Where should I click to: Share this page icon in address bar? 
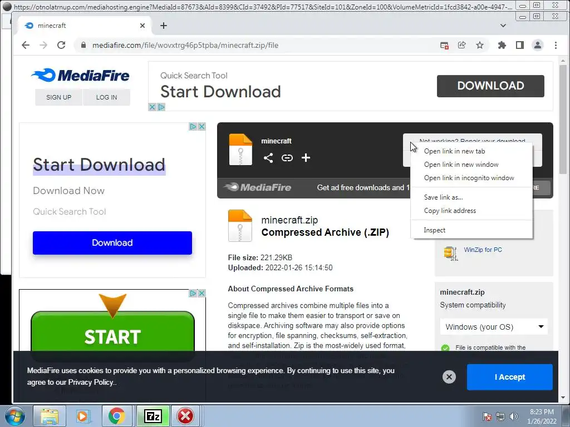(x=461, y=45)
